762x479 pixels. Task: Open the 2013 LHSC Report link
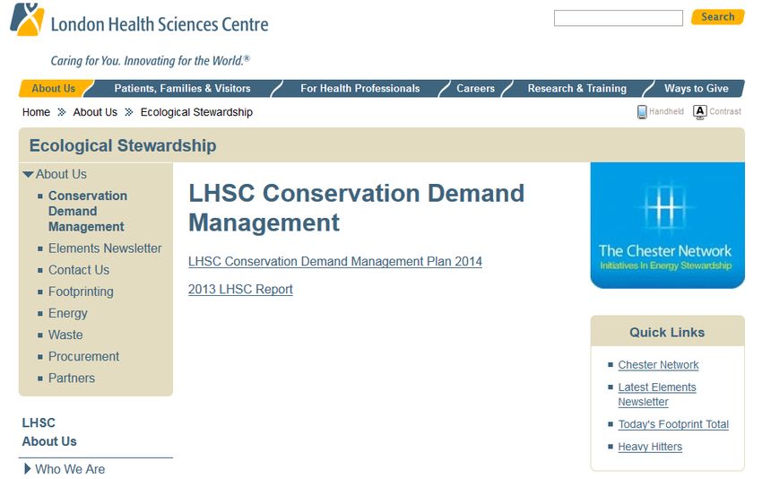click(240, 290)
